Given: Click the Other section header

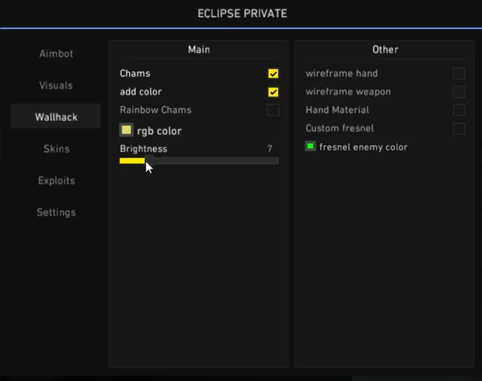Looking at the screenshot, I should 385,49.
